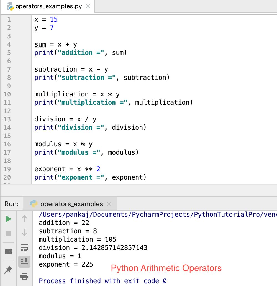Screen dimensions: 277x286
Task: Click Down the Stack Trace arrow
Action: point(24,233)
